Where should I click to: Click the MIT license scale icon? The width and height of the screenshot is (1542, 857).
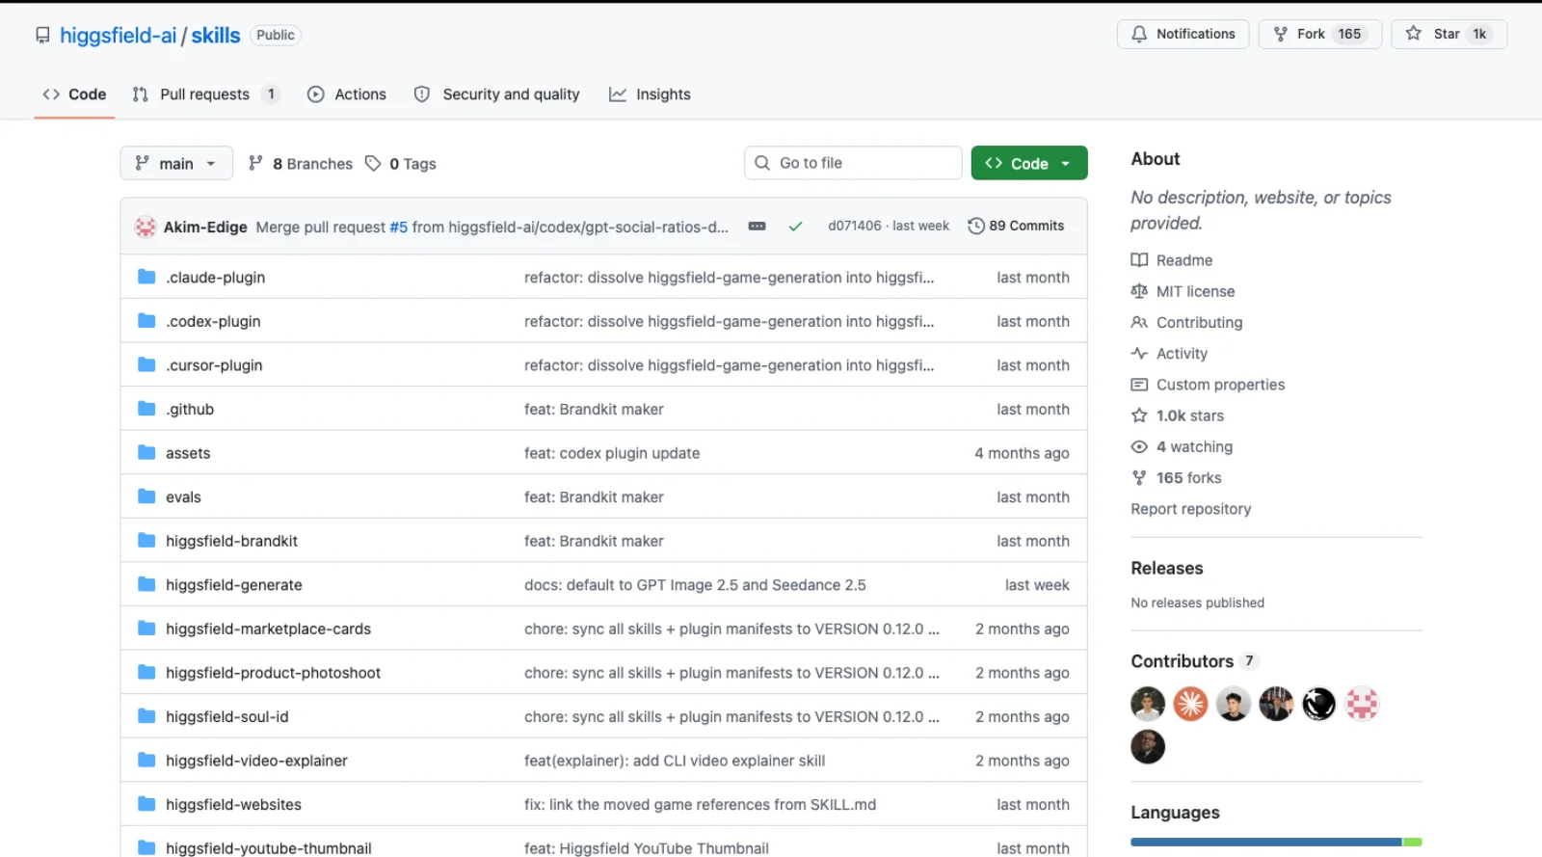tap(1139, 291)
